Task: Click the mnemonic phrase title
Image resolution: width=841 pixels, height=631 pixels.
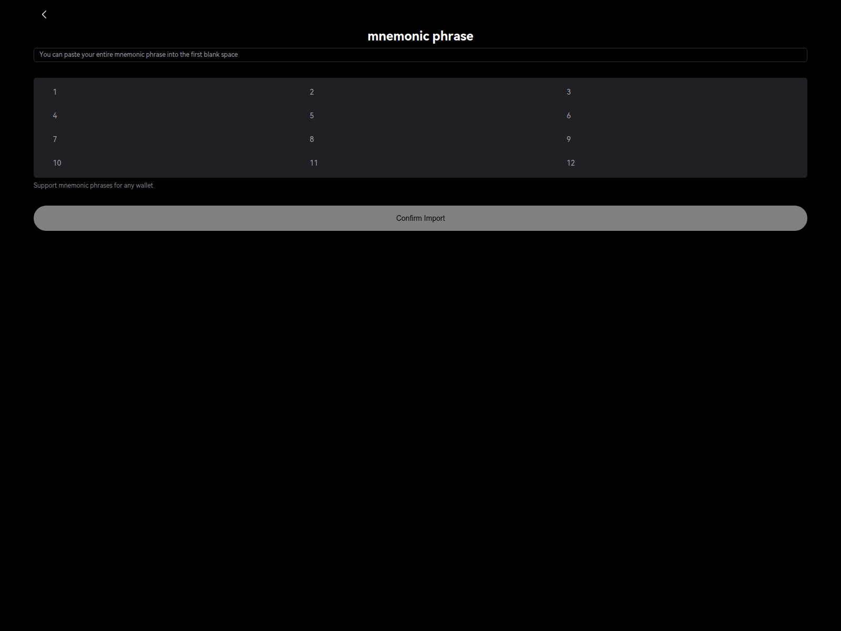Action: pyautogui.click(x=420, y=36)
